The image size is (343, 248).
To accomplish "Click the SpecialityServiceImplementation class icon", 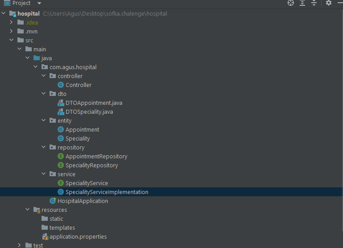I will click(x=61, y=192).
